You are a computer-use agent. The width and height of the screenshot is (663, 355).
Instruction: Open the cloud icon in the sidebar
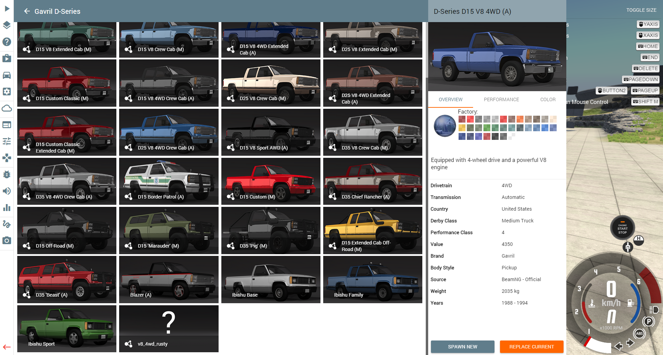point(7,108)
